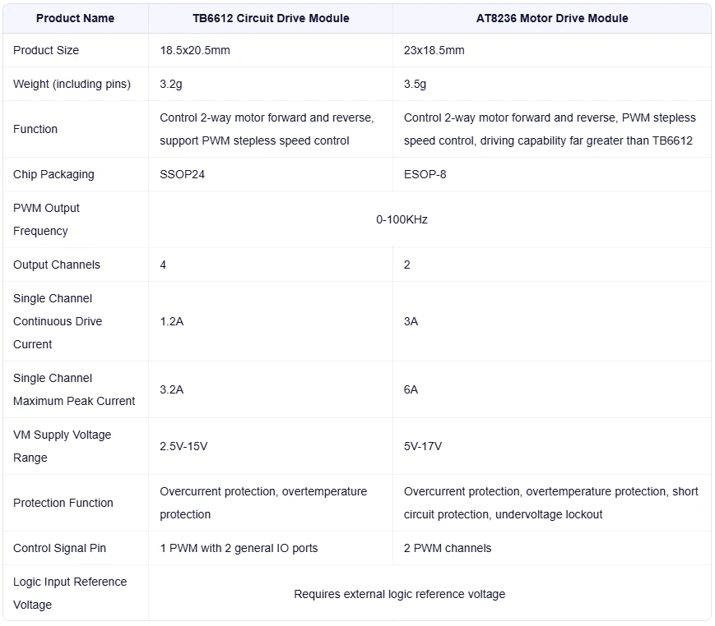The width and height of the screenshot is (715, 626).
Task: Select the TB6612 Circuit Drive Module header
Action: (x=271, y=18)
